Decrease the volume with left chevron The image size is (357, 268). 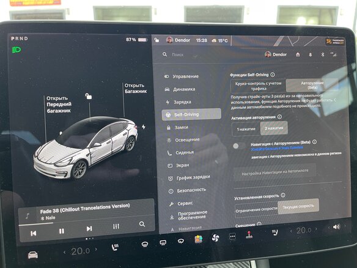tap(329, 228)
